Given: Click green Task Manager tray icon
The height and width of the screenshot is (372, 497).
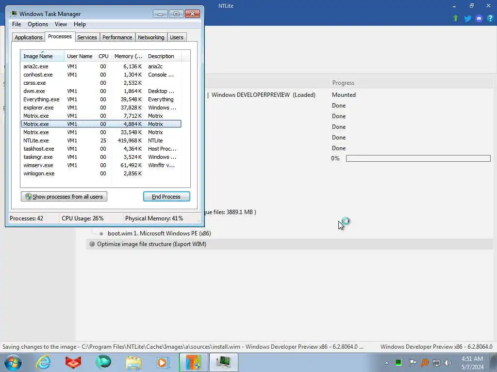Looking at the screenshot, I should click(398, 362).
